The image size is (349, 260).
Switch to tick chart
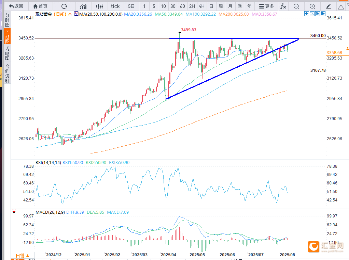115,6
